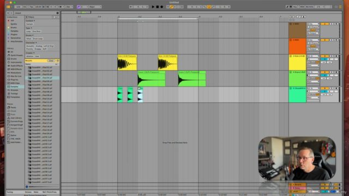
Task: Click the Key map mode button
Action: click(x=295, y=7)
